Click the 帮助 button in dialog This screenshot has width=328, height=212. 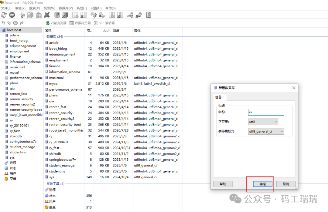point(223,184)
